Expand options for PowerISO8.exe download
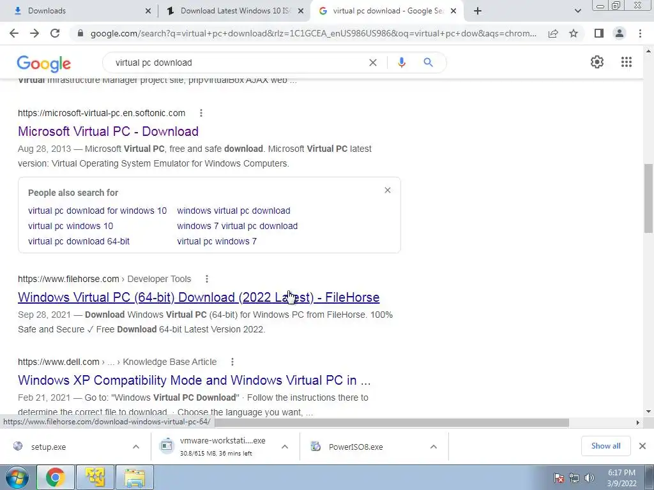The image size is (654, 490). 434,447
